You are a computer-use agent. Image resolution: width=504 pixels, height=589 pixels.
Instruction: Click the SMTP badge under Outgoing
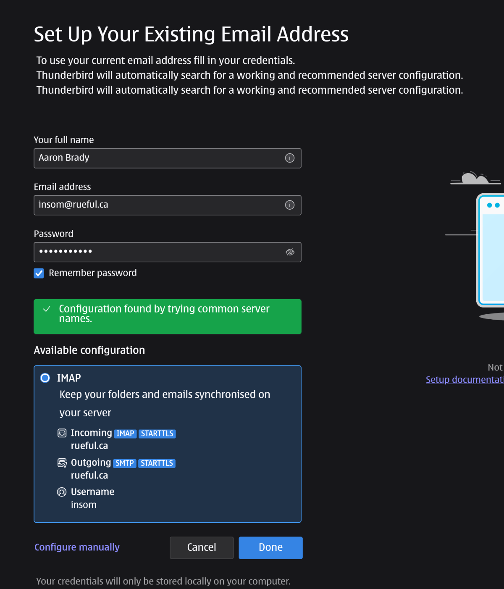tap(125, 463)
